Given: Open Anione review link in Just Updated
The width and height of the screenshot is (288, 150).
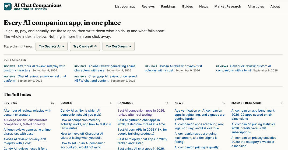Looking at the screenshot, I should [x=105, y=68].
